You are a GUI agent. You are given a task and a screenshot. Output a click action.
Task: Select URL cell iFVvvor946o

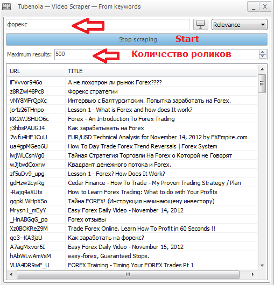(x=26, y=82)
